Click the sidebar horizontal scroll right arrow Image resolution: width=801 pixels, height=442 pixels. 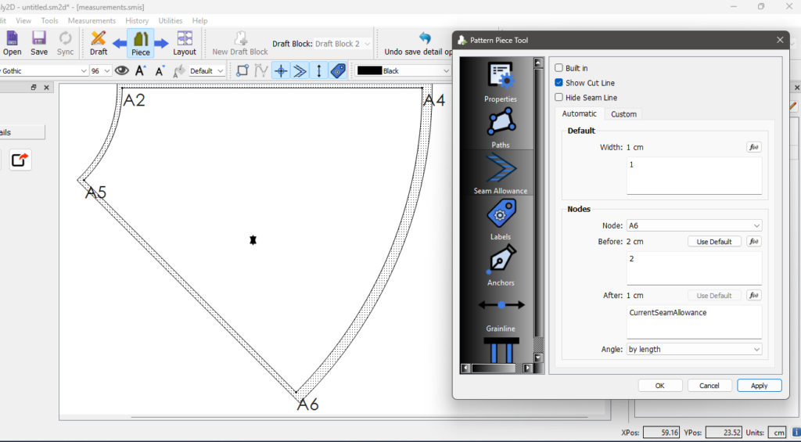coord(528,368)
